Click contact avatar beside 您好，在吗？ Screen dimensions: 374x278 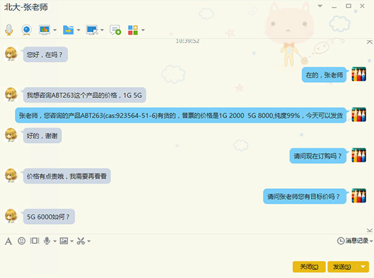click(11, 53)
